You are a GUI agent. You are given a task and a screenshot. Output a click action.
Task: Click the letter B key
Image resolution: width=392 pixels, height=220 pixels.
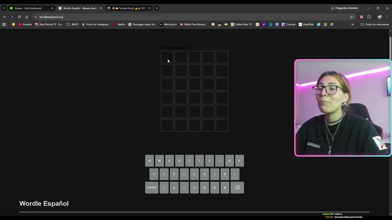[204, 188]
